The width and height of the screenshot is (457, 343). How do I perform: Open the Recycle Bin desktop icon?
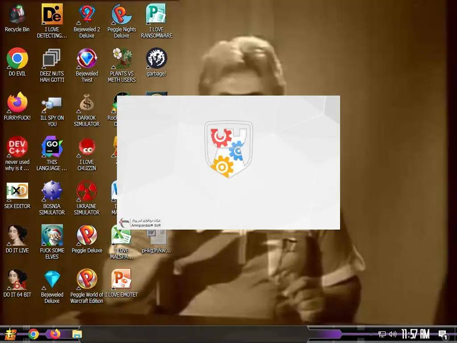point(17,14)
